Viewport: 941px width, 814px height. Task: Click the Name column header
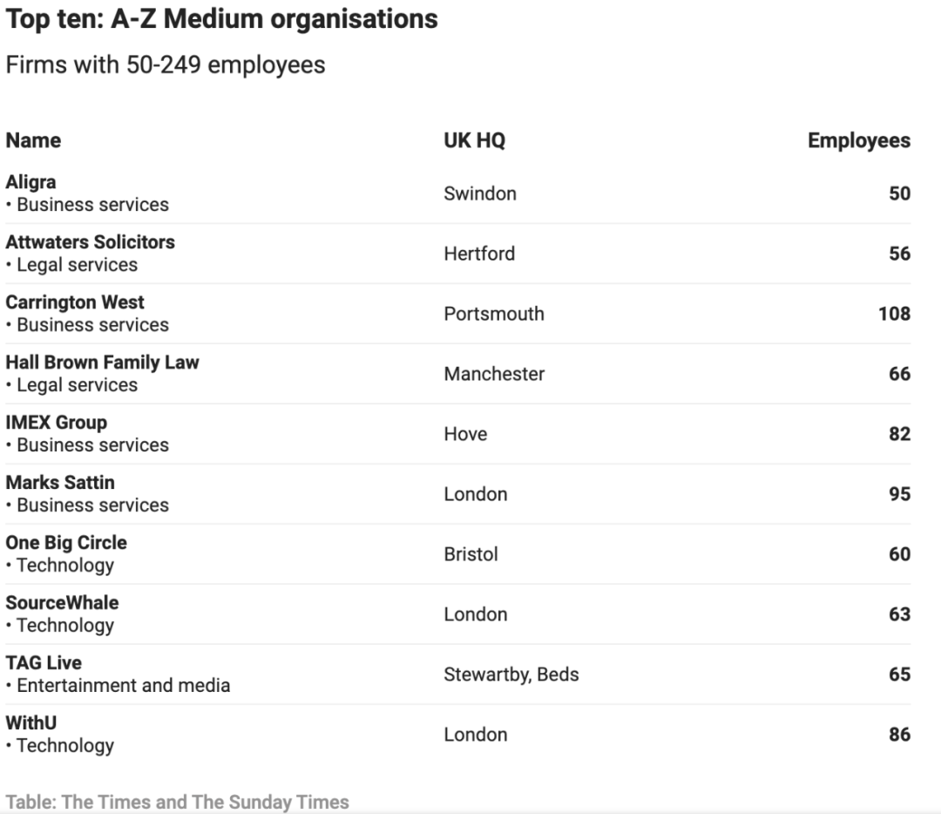pos(33,140)
